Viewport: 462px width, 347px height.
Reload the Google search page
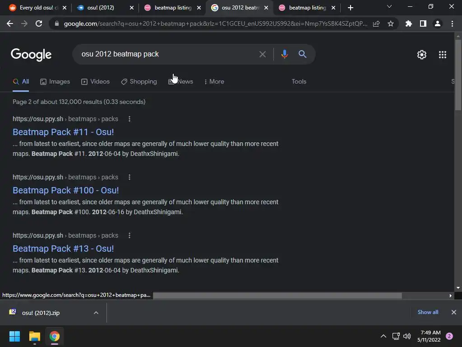39,23
